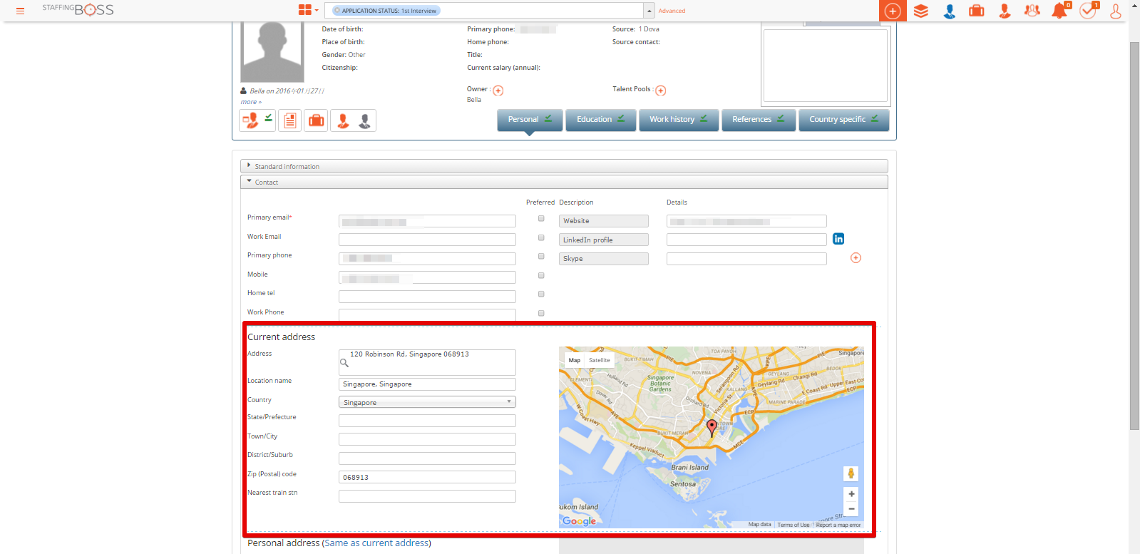
Task: Expand the search box dropdown arrow
Action: point(649,11)
